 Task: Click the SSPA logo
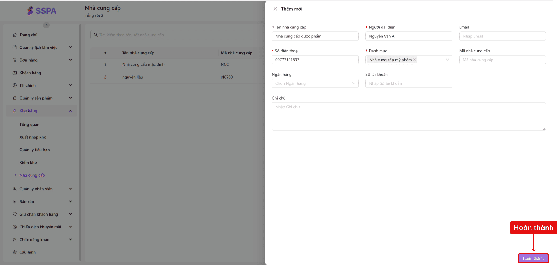coord(42,11)
